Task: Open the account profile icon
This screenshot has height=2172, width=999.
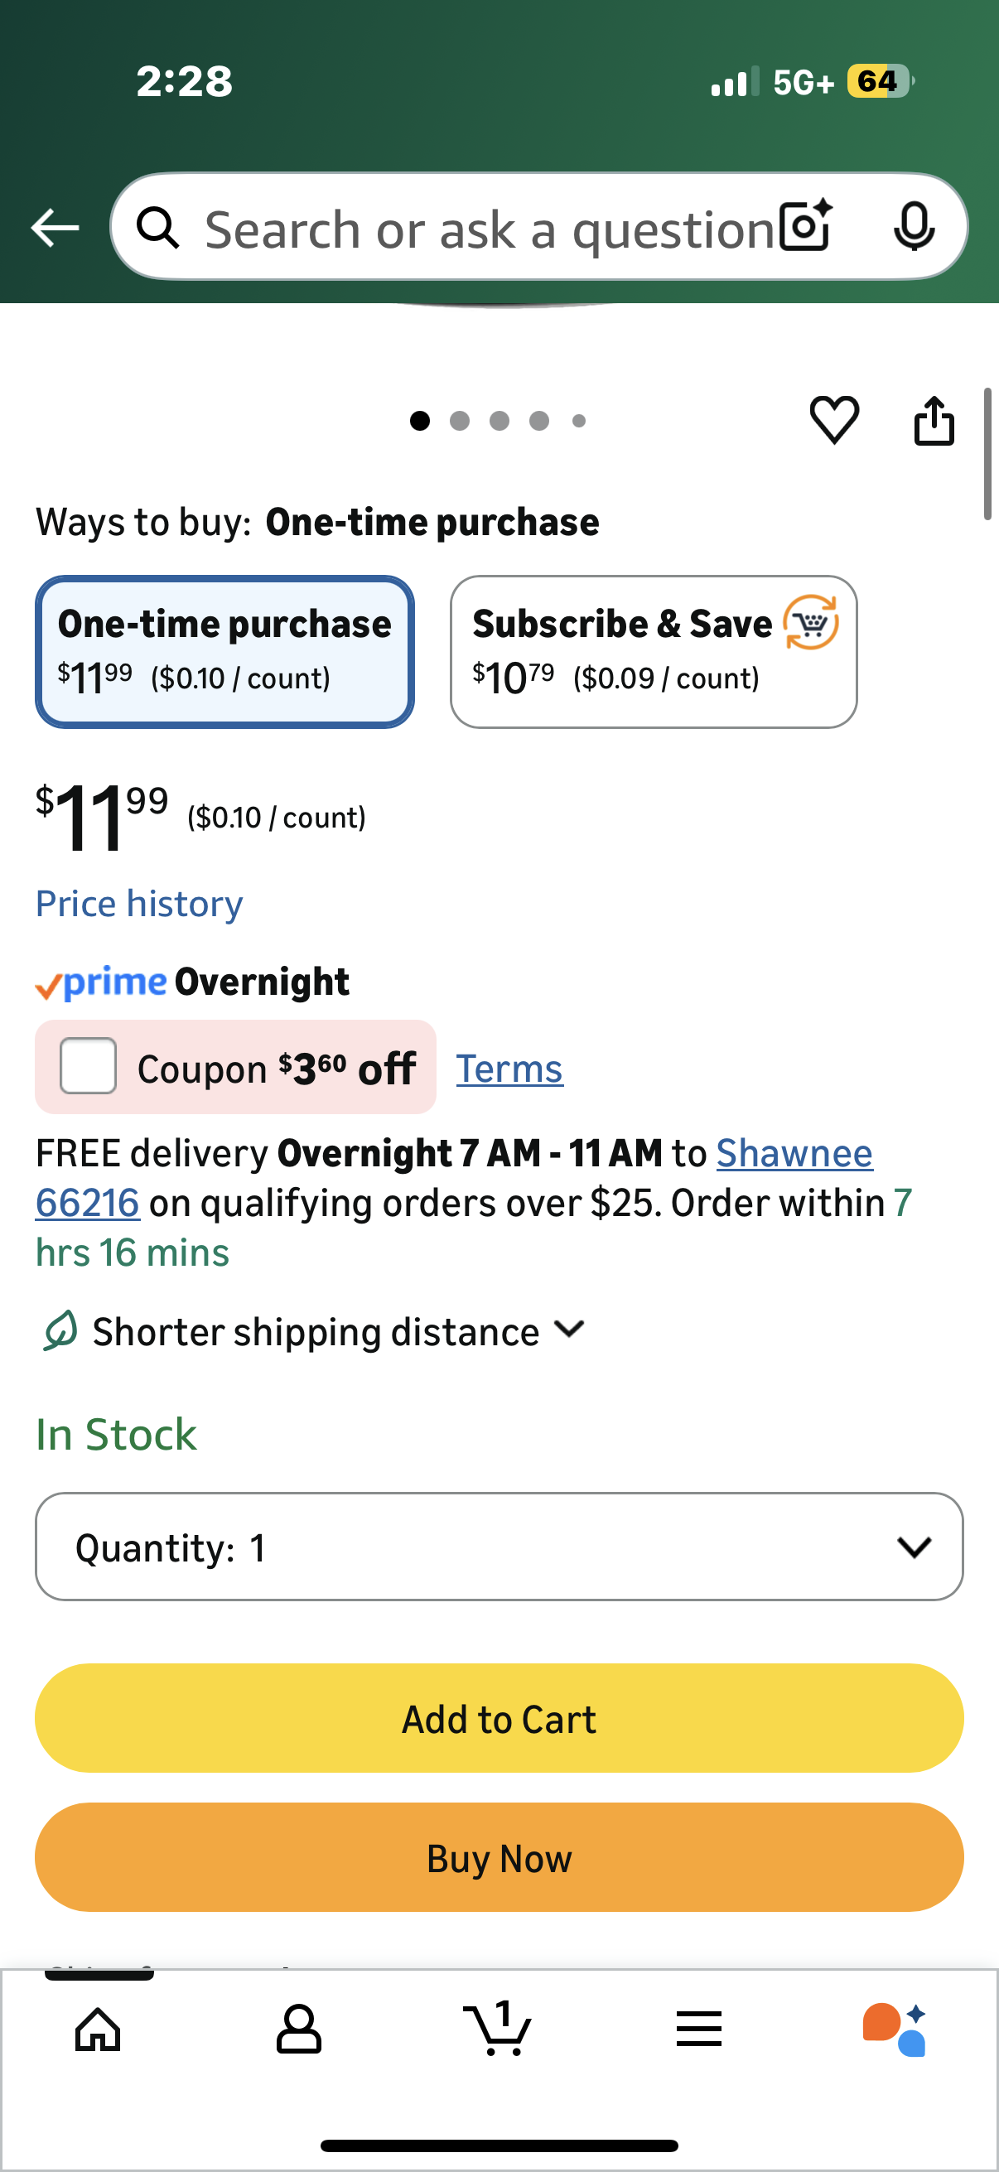Action: (x=298, y=2029)
